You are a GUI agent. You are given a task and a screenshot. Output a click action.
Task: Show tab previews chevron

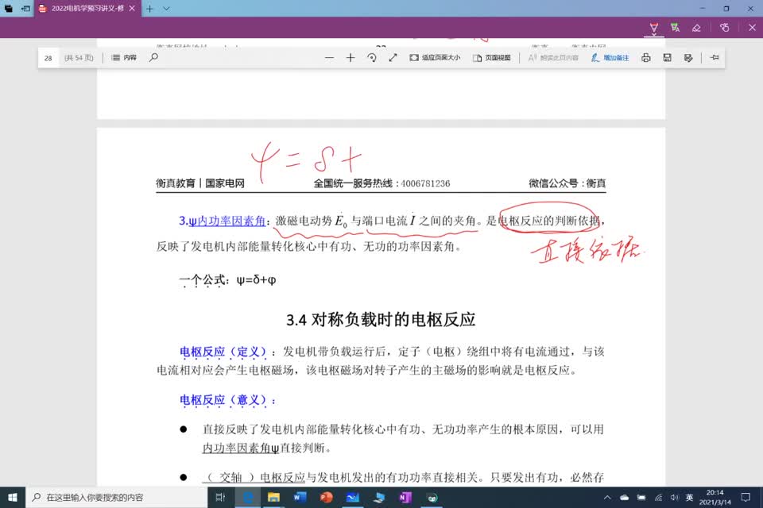[x=166, y=8]
